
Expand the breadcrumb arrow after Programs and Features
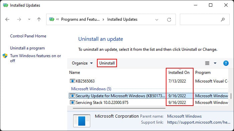point(103,19)
